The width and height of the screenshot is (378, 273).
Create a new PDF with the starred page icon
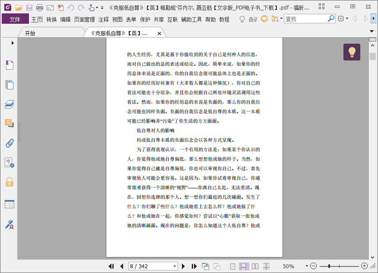[x=60, y=8]
